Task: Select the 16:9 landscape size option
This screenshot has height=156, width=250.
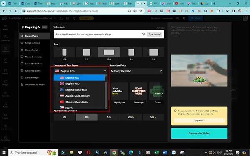Action: 109,52
